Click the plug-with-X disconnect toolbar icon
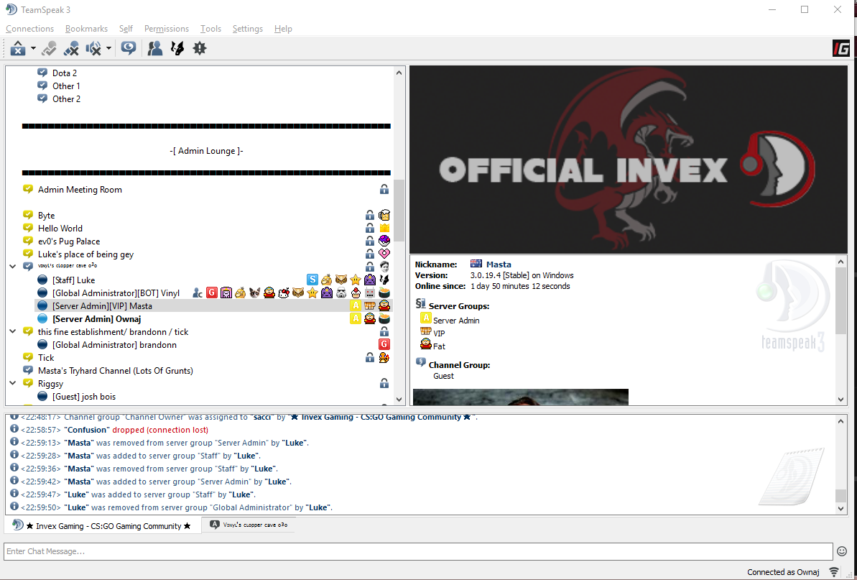This screenshot has height=580, width=857. [x=71, y=49]
